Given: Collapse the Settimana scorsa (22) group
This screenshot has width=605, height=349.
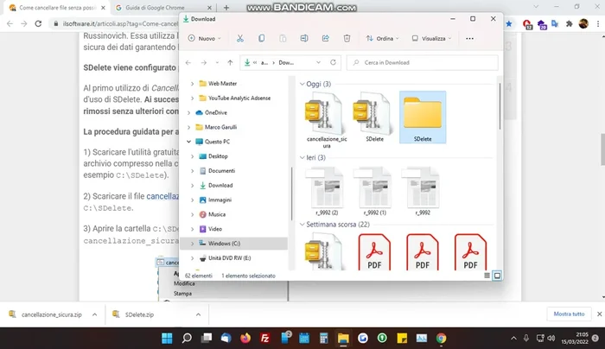Looking at the screenshot, I should 302,225.
